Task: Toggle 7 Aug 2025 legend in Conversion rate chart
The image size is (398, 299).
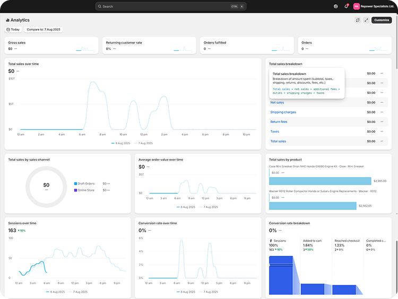Action: [x=209, y=292]
